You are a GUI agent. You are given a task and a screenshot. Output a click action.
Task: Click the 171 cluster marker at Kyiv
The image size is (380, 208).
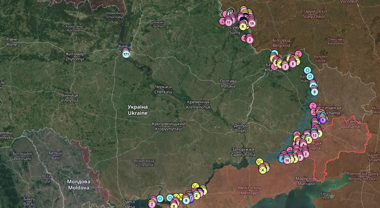click(126, 54)
